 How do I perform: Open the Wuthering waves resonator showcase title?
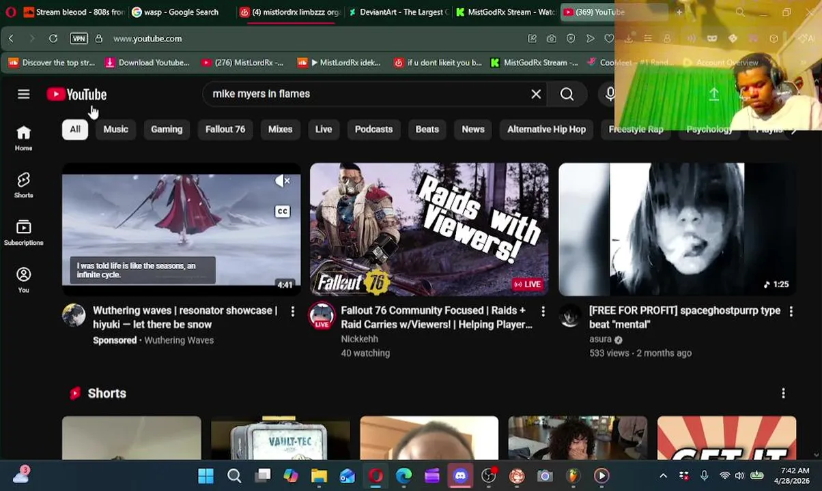pos(185,317)
